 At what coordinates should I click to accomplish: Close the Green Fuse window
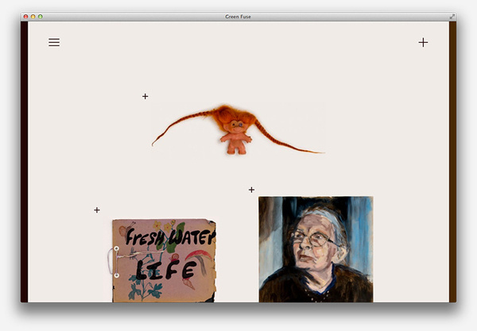(x=26, y=17)
